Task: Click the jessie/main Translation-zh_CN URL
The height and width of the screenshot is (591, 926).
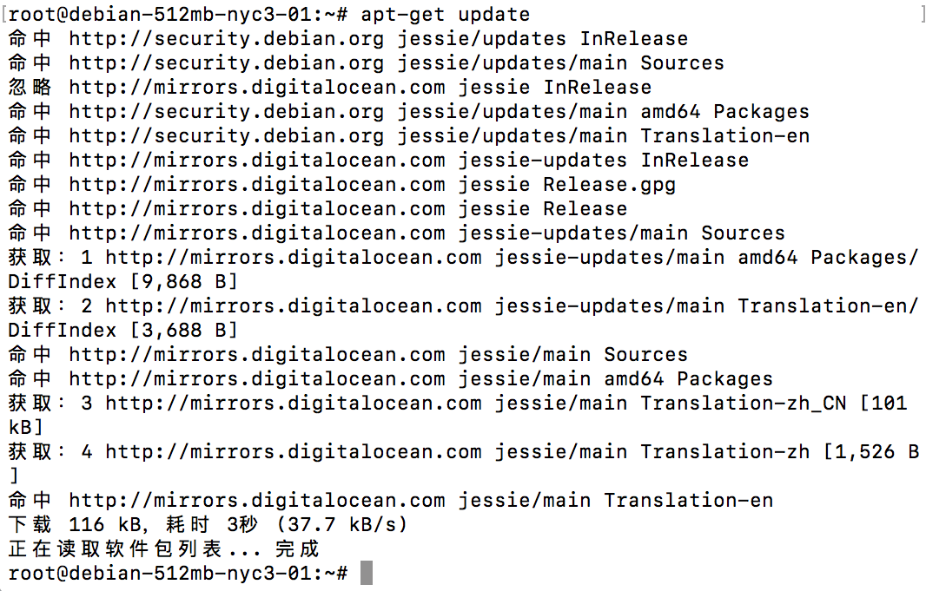Action: click(475, 404)
